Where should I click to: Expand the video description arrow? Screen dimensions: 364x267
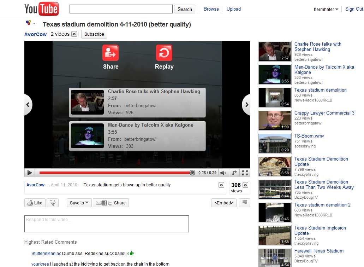(221, 185)
